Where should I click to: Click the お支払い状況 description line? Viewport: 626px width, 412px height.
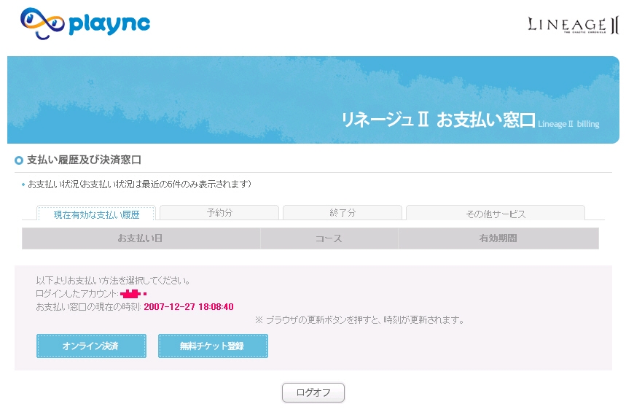tap(139, 184)
